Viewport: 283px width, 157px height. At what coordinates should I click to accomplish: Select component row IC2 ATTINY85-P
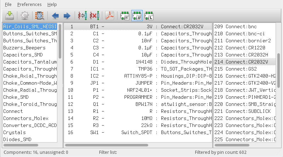138,76
